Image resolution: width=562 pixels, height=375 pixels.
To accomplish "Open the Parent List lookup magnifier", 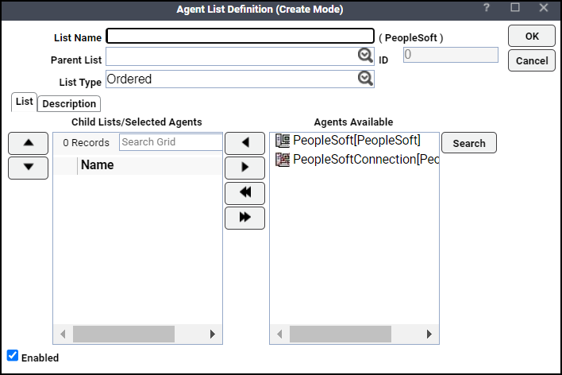I will coord(365,56).
